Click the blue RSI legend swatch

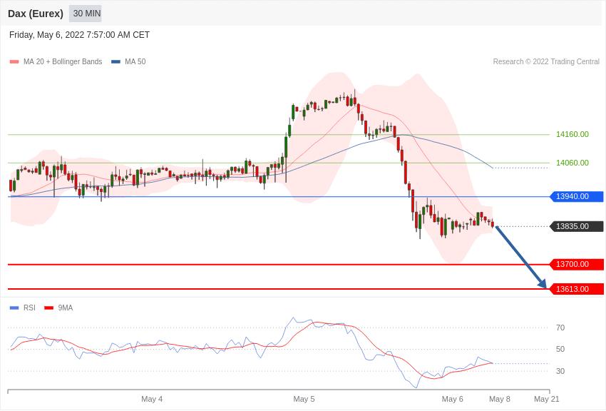[x=14, y=308]
